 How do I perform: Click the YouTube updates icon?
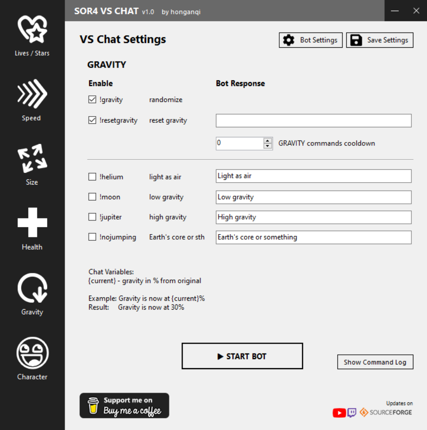click(339, 413)
